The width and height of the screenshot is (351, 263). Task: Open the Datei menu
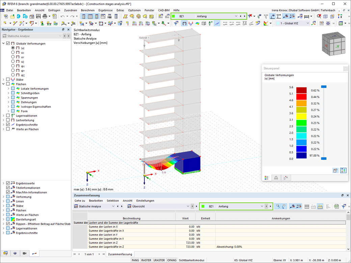coord(10,10)
